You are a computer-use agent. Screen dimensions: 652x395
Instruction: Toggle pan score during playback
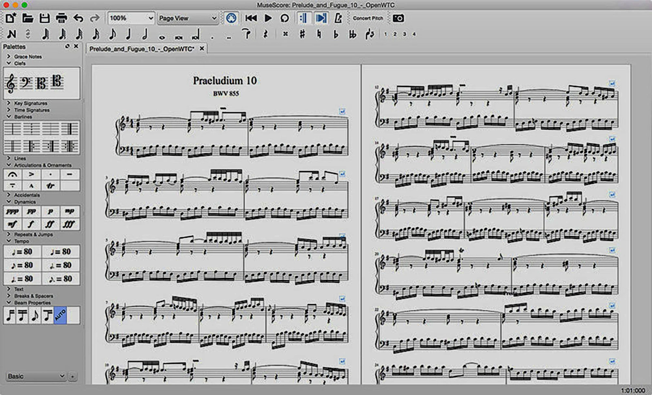[321, 18]
